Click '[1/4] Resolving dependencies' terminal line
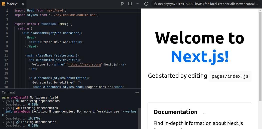262x129 pixels. (32, 101)
